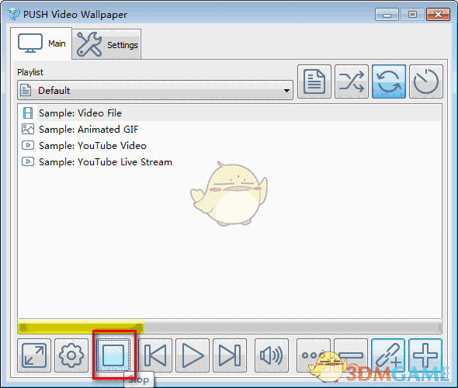The width and height of the screenshot is (458, 388).
Task: Toggle fullscreen with the expand arrows button
Action: 34,355
